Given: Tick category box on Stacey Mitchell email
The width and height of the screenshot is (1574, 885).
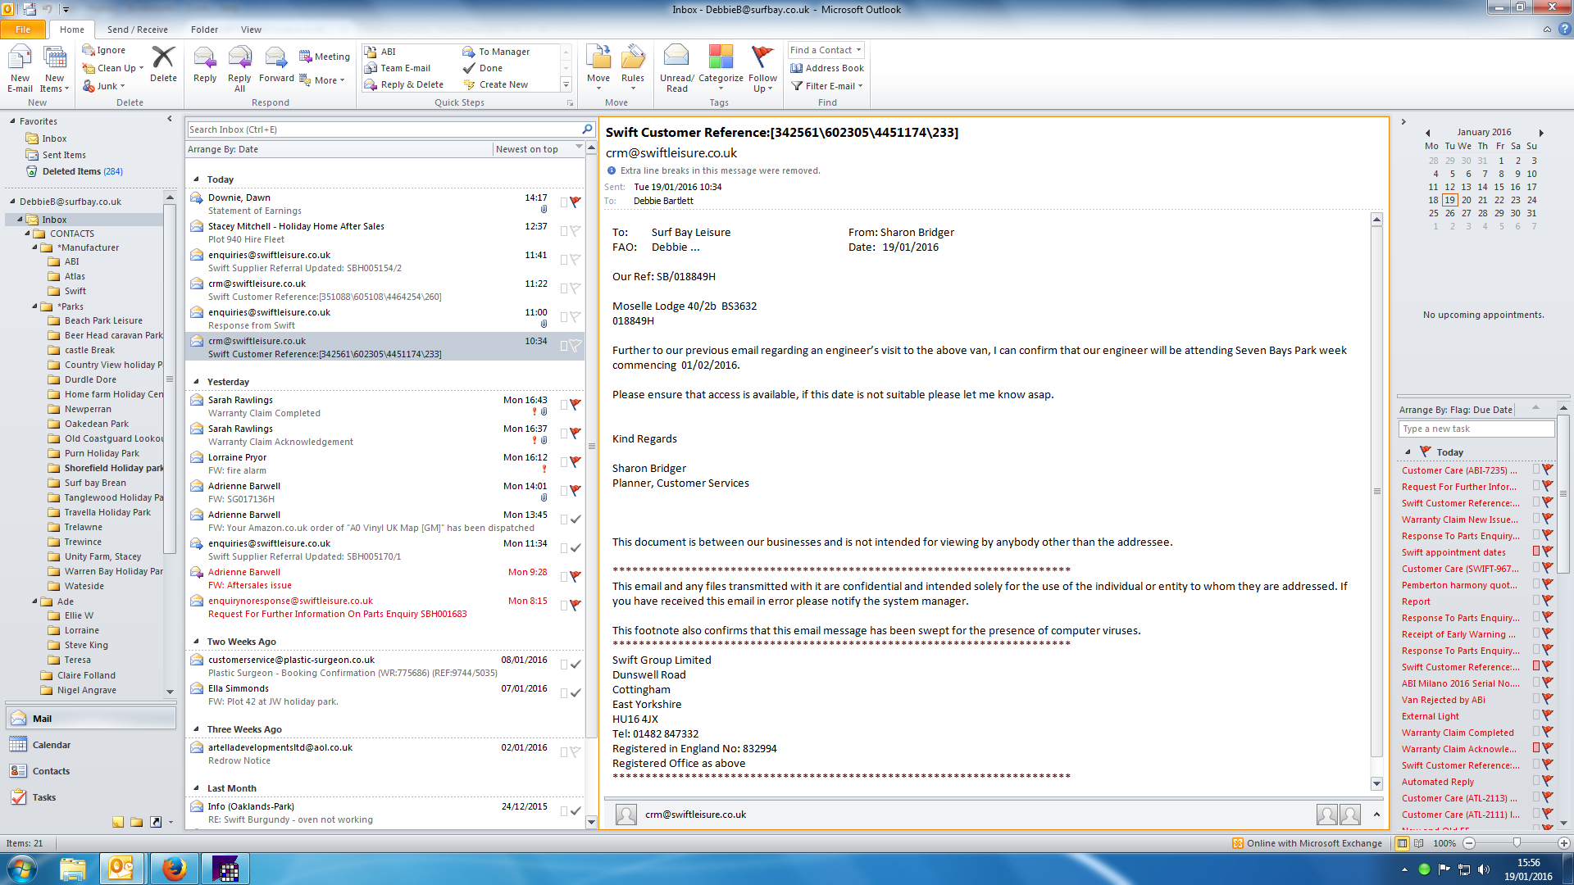Looking at the screenshot, I should [x=564, y=231].
